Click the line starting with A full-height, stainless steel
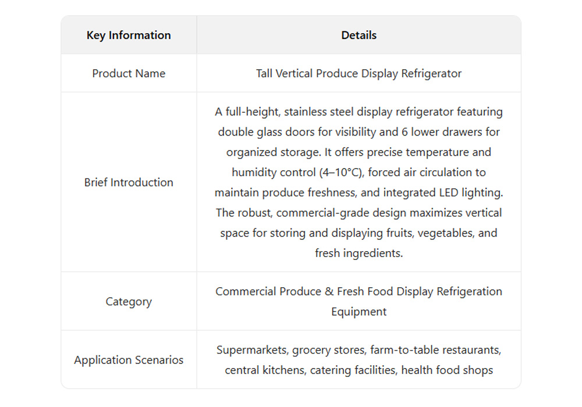 coord(359,112)
